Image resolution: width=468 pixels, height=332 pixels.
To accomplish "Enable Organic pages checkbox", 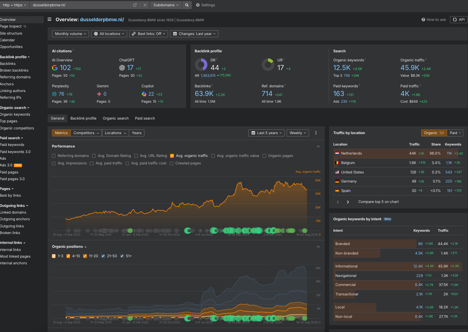I will tap(264, 156).
